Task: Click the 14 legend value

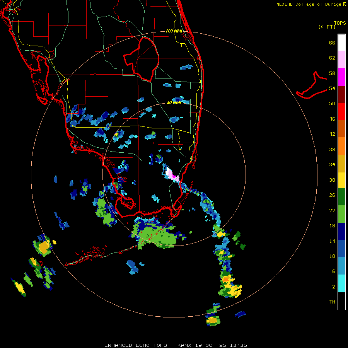Action: point(332,241)
